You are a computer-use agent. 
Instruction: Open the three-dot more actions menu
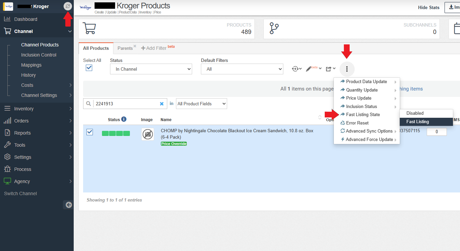pos(347,69)
